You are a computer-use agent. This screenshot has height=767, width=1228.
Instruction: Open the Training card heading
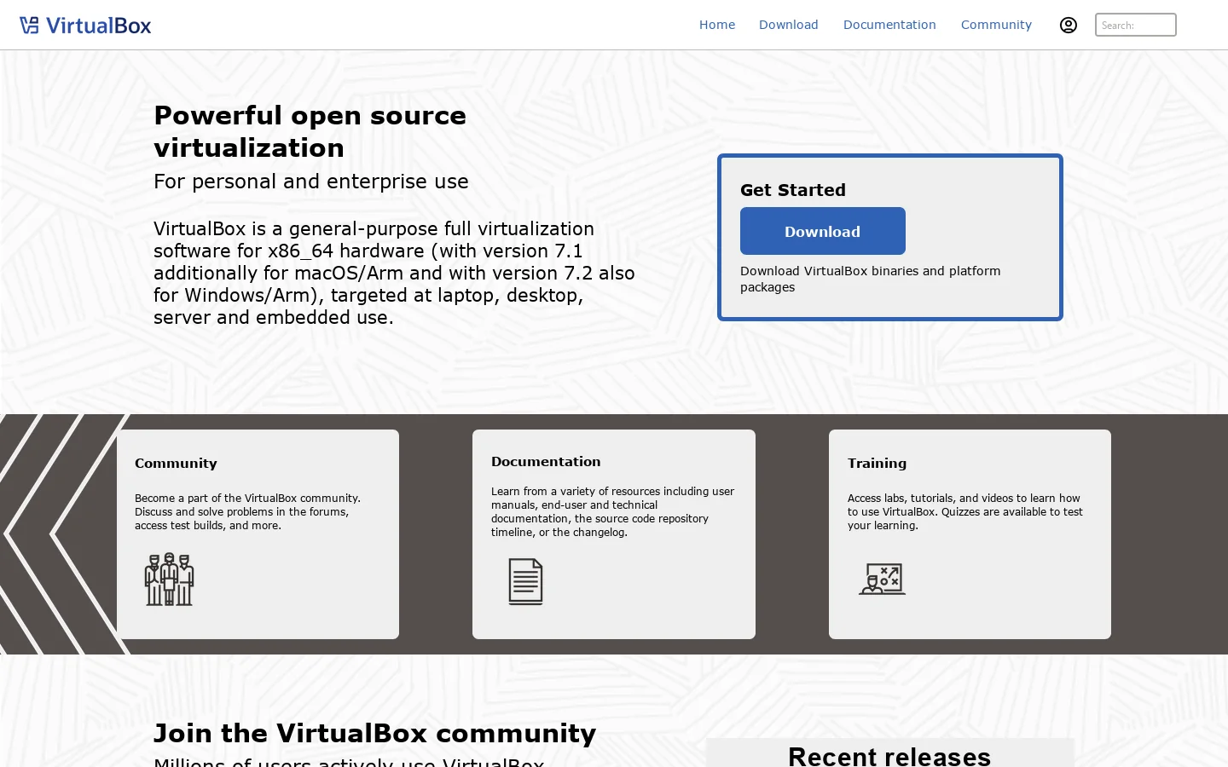[877, 463]
